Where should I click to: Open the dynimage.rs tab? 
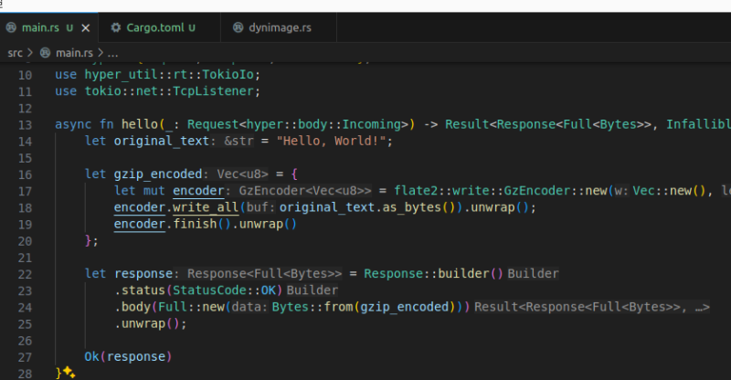coord(280,27)
